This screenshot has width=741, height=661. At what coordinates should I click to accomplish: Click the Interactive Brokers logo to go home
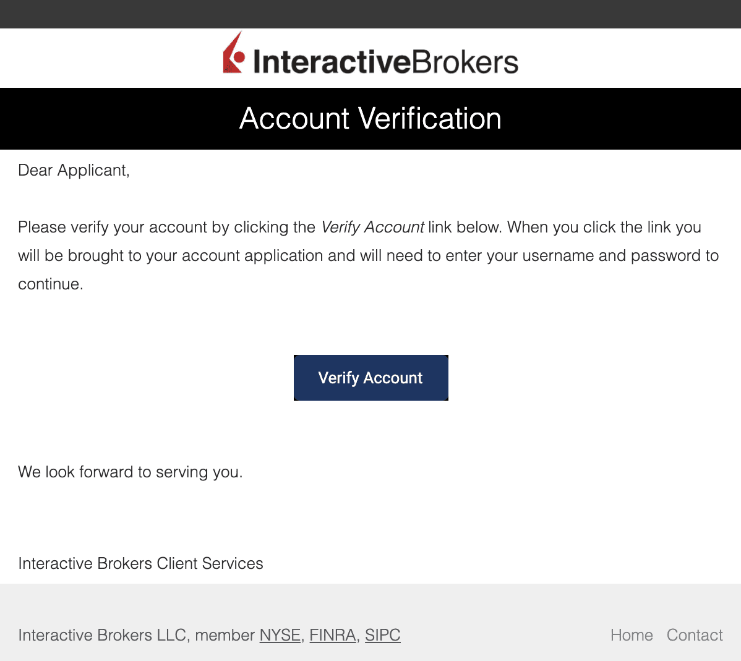tap(371, 58)
